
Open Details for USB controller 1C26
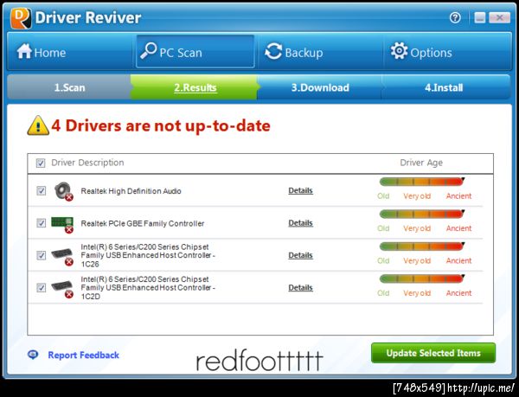coord(300,255)
